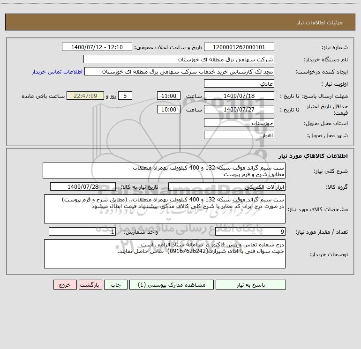Click the delivery city اهواز field

pyautogui.click(x=239, y=135)
